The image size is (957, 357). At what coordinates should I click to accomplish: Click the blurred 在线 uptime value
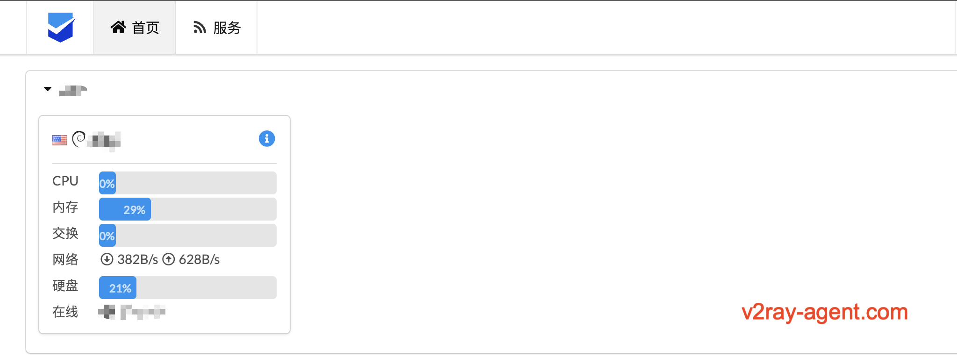point(132,312)
